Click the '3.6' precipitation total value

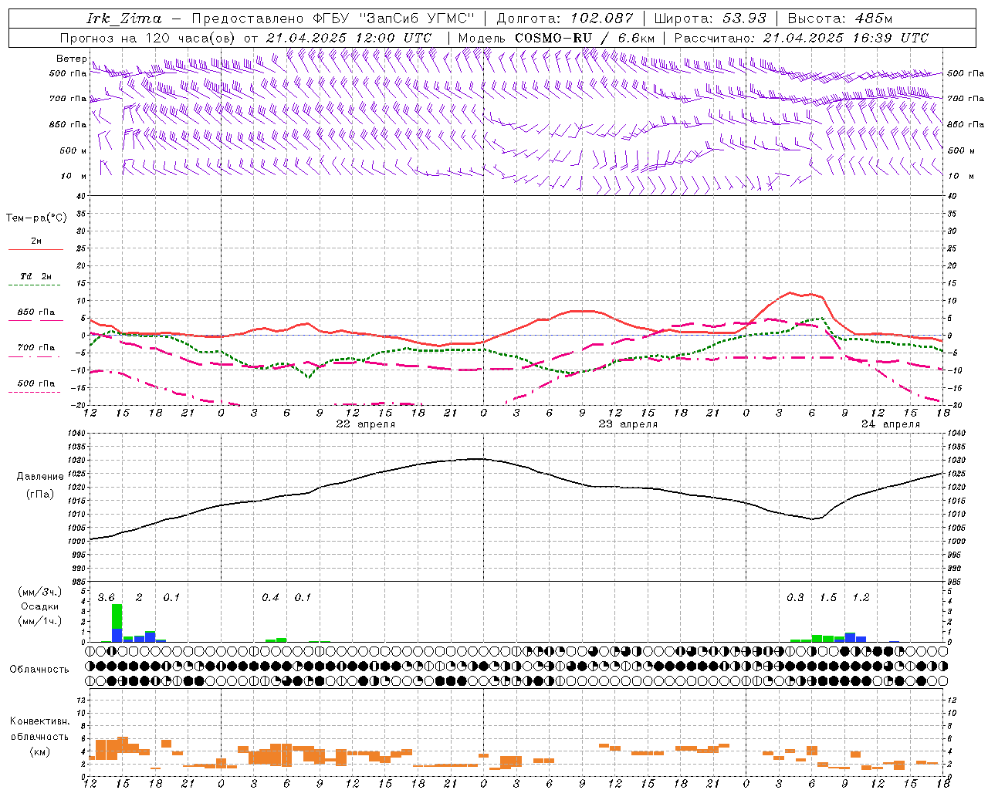point(106,598)
